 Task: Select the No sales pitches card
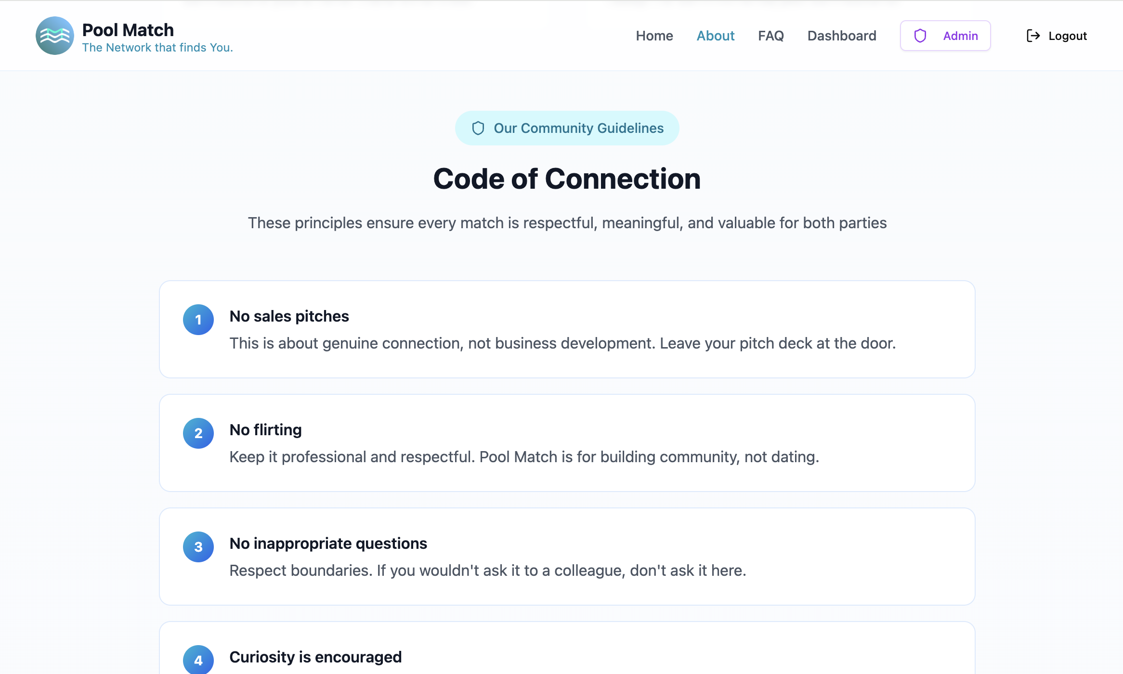[567, 329]
